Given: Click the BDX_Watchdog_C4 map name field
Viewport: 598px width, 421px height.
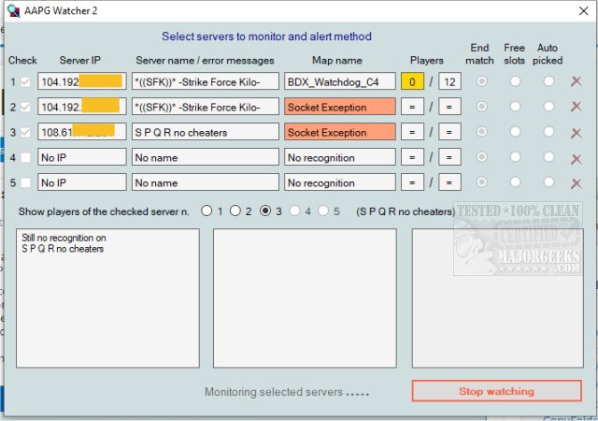Looking at the screenshot, I should pyautogui.click(x=340, y=81).
